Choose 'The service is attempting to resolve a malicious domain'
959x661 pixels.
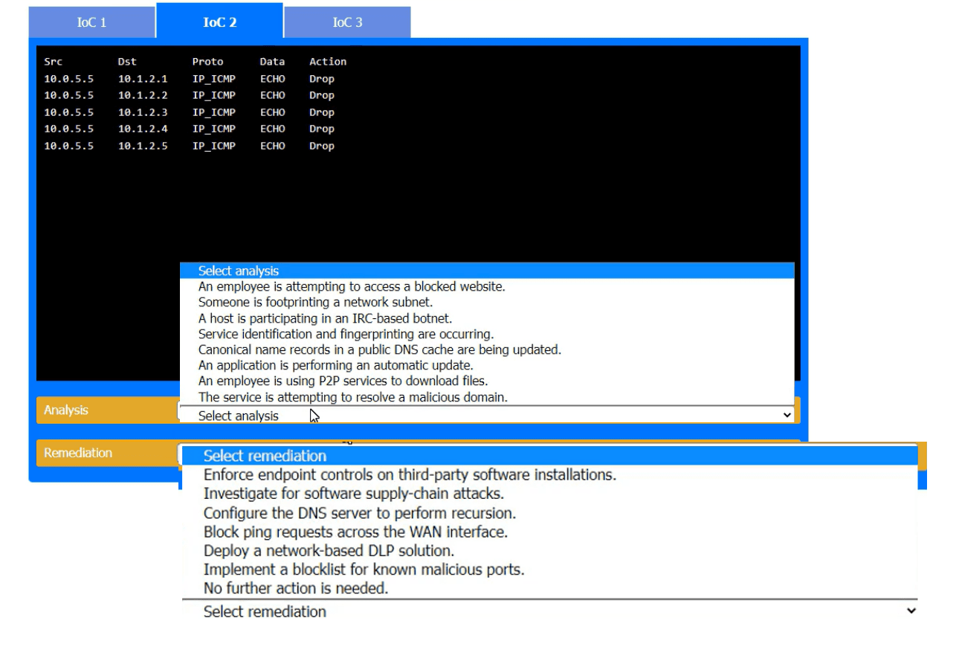click(x=352, y=397)
